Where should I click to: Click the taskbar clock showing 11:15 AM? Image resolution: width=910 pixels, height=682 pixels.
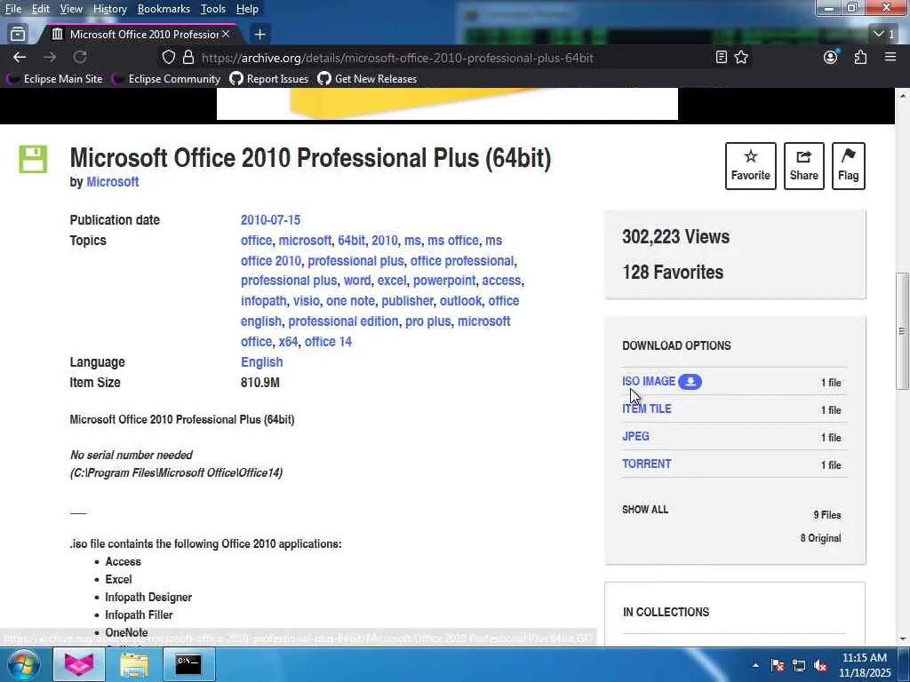(864, 665)
